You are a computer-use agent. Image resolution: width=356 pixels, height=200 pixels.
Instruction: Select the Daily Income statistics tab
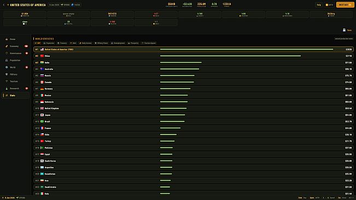[x=85, y=43]
